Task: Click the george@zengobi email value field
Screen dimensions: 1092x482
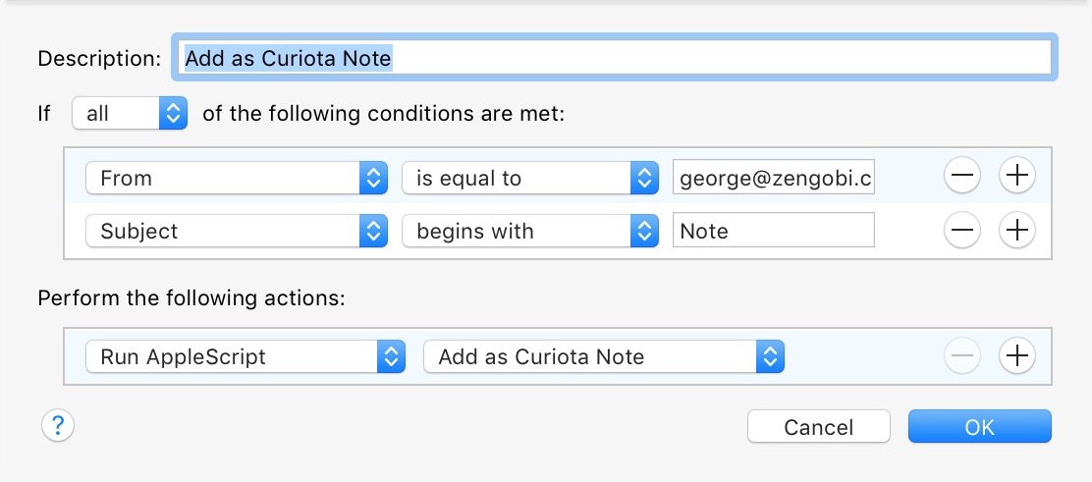Action: pos(773,178)
